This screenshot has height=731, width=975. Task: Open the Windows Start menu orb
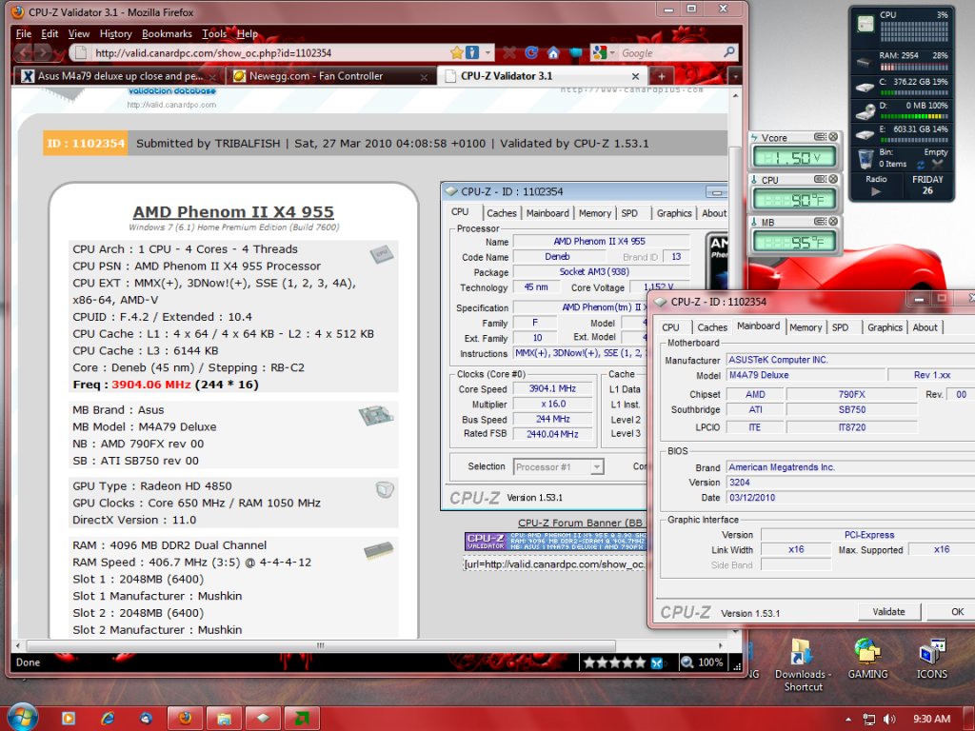[23, 717]
